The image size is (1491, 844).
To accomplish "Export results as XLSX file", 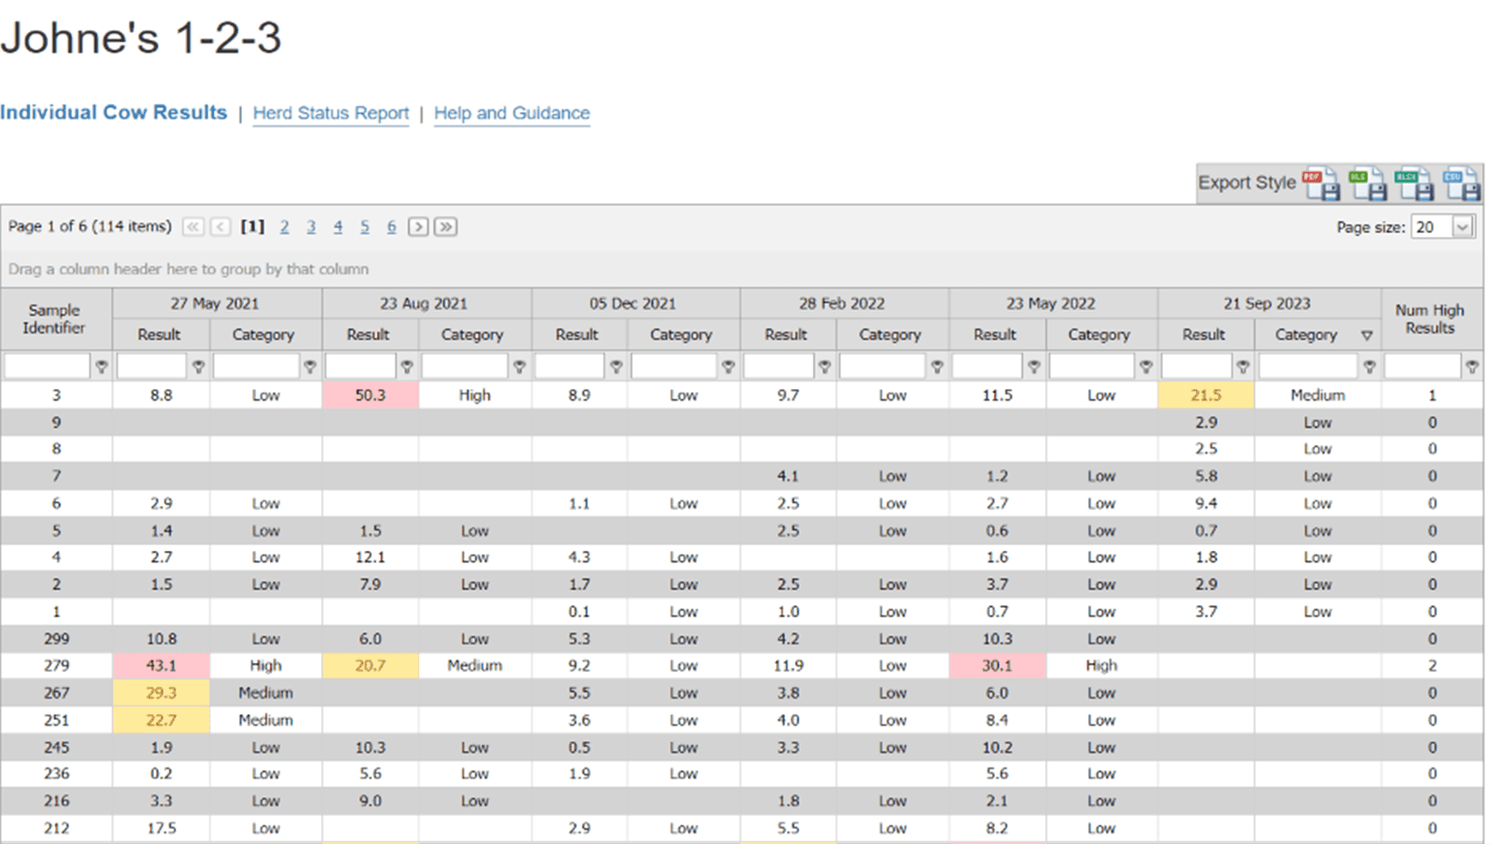I will (1414, 183).
